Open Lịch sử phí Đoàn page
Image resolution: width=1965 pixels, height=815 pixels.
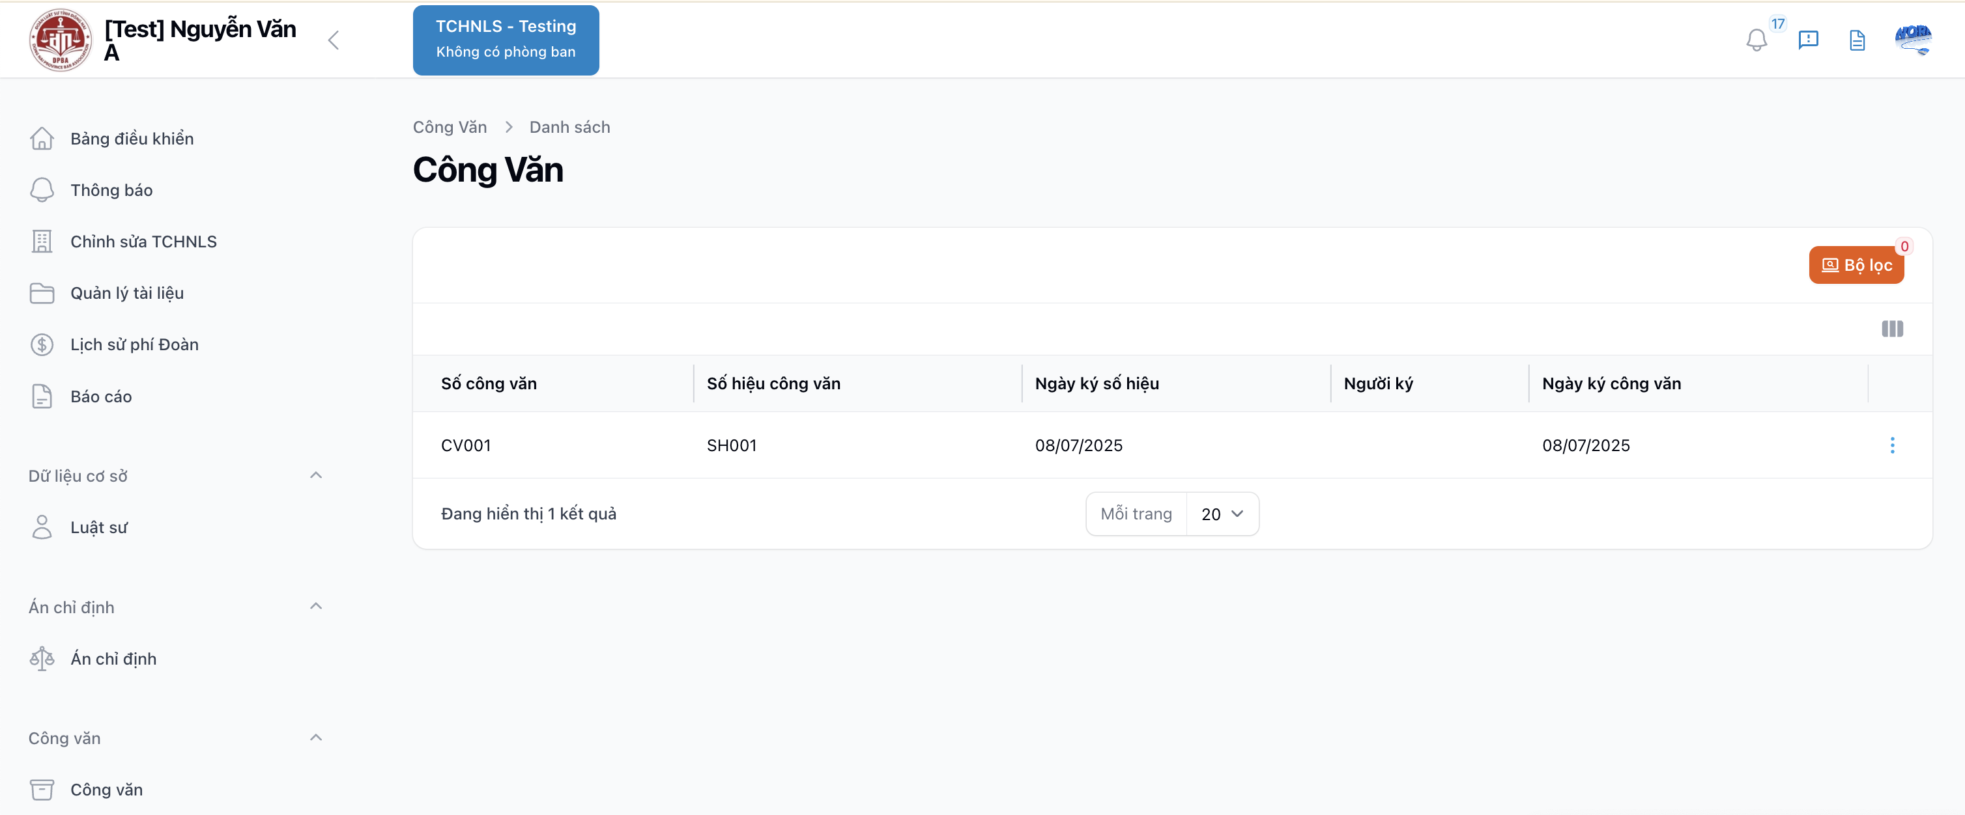(134, 344)
